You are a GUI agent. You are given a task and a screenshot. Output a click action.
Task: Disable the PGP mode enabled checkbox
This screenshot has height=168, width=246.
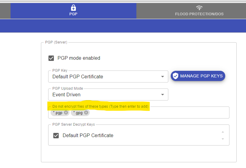pos(51,58)
